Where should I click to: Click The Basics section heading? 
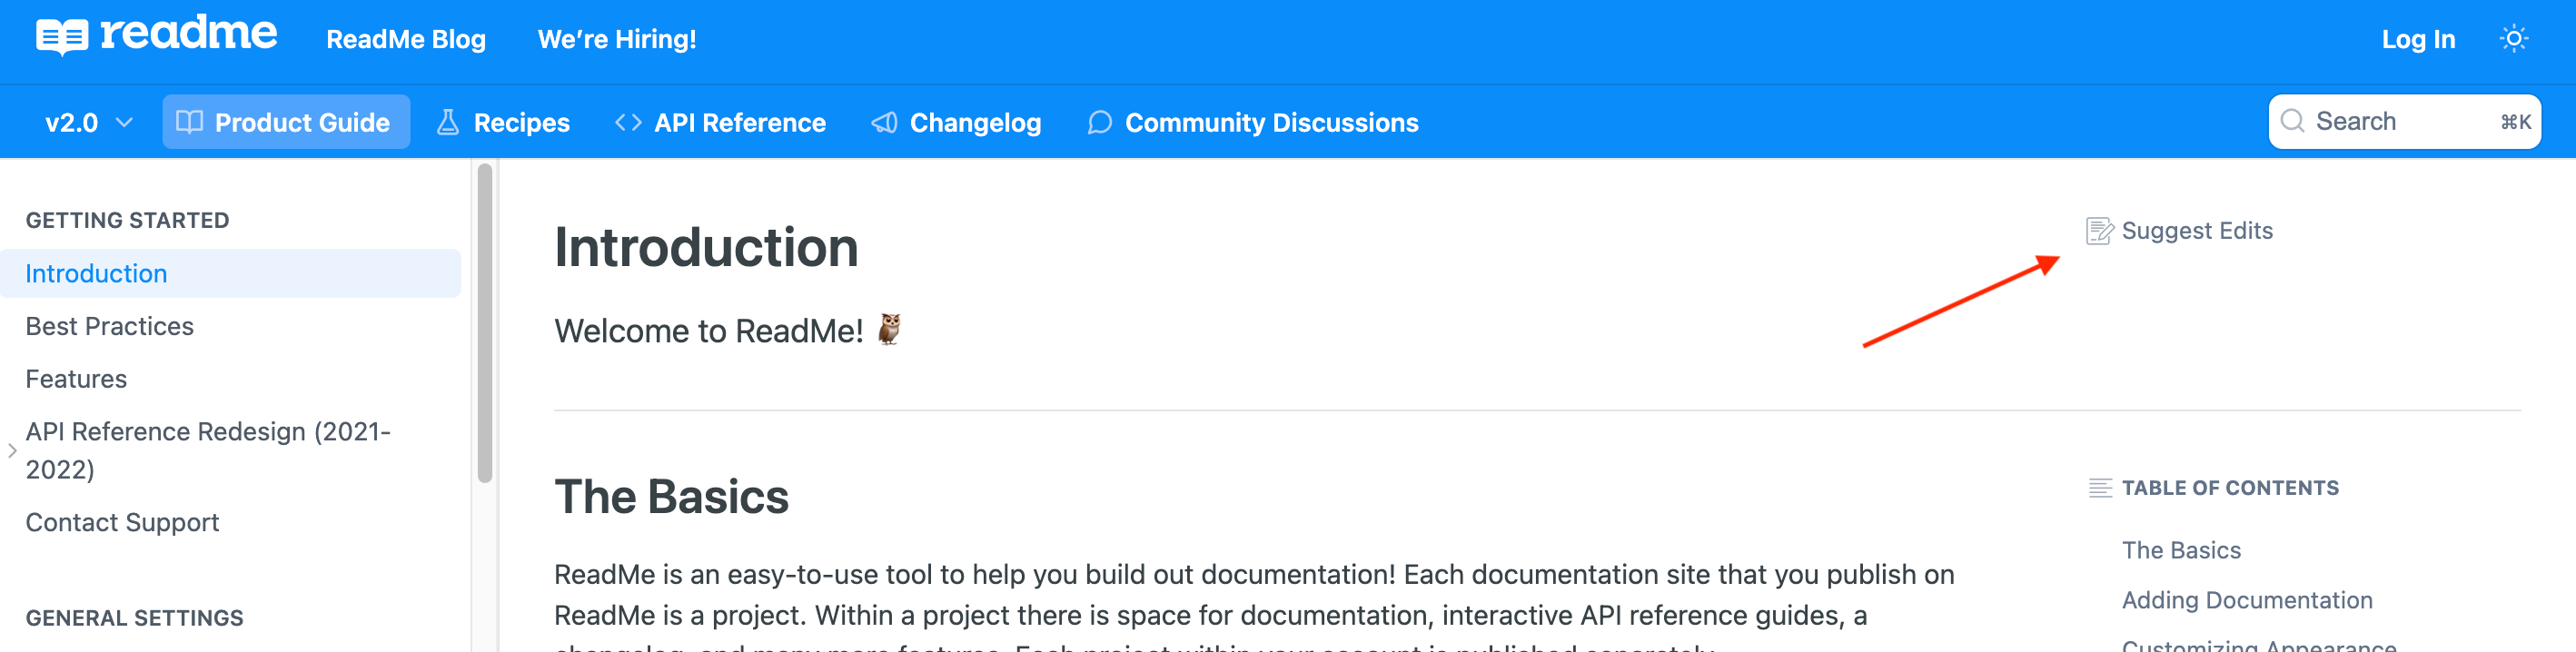point(671,497)
